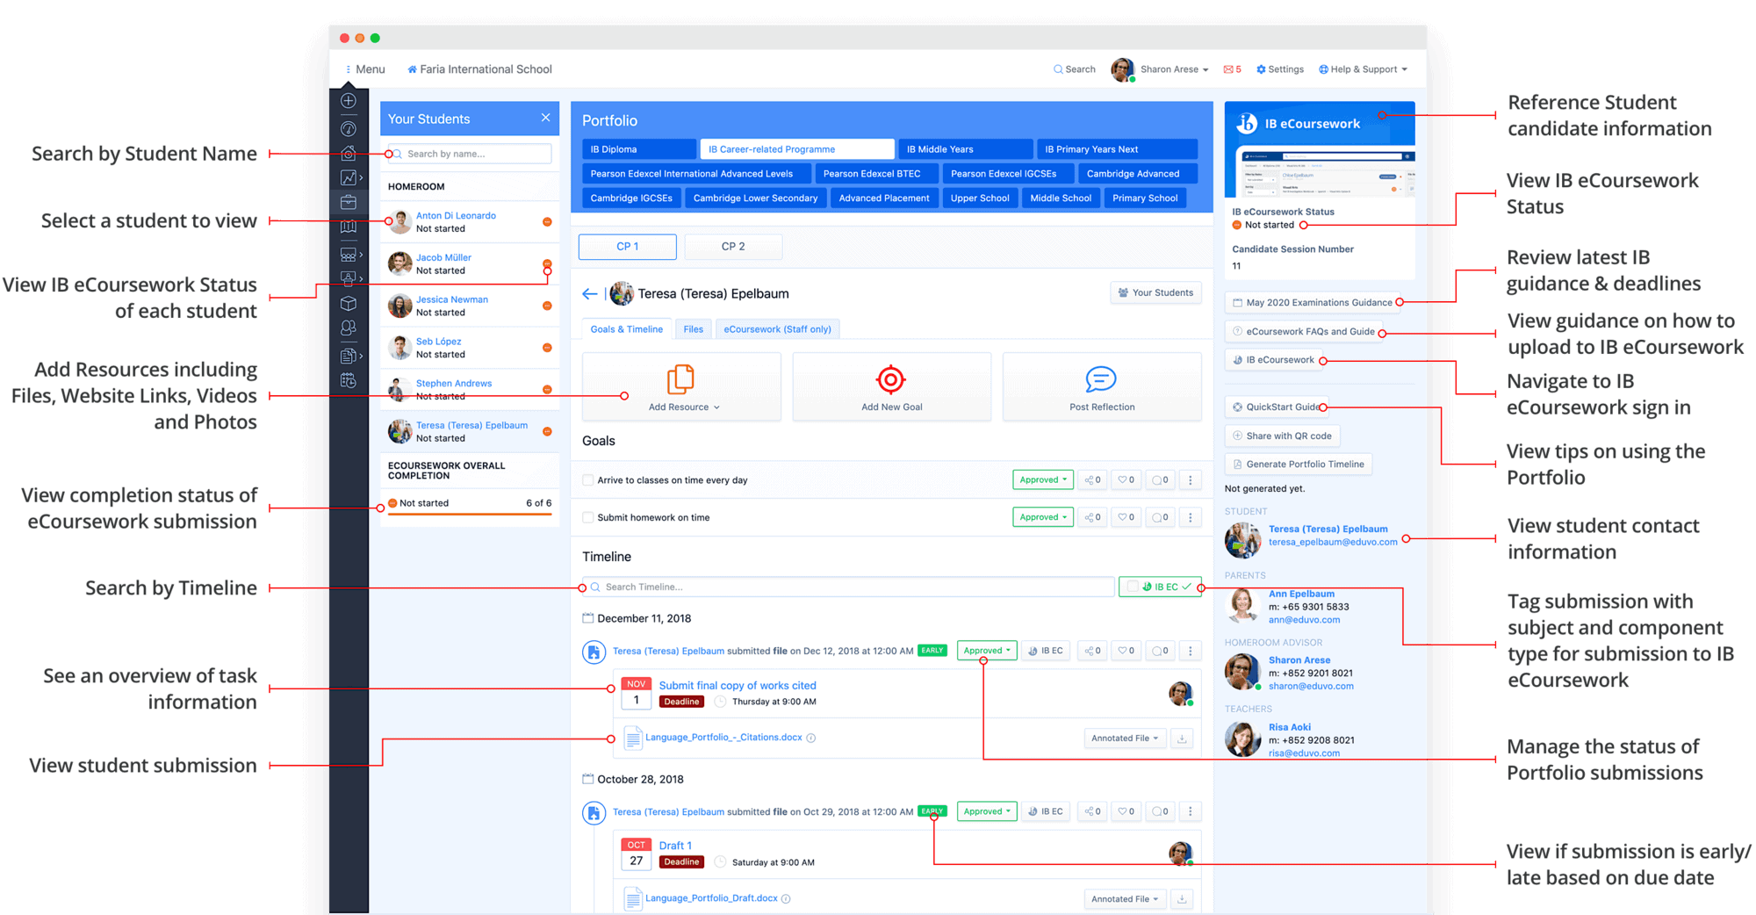Like the Submit homework on time goal
The height and width of the screenshot is (915, 1756).
click(1126, 517)
